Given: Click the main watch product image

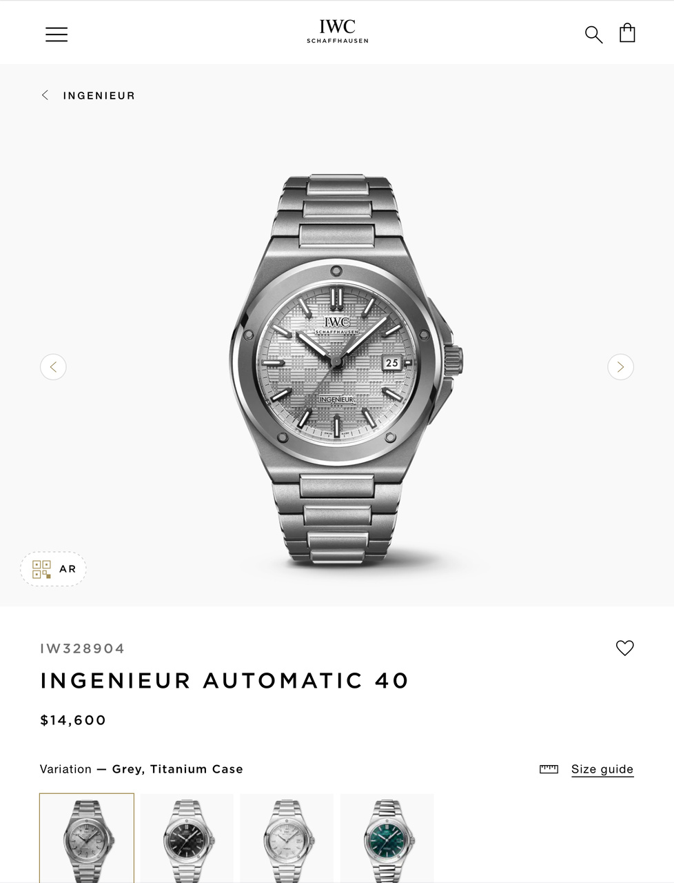Looking at the screenshot, I should [346, 370].
